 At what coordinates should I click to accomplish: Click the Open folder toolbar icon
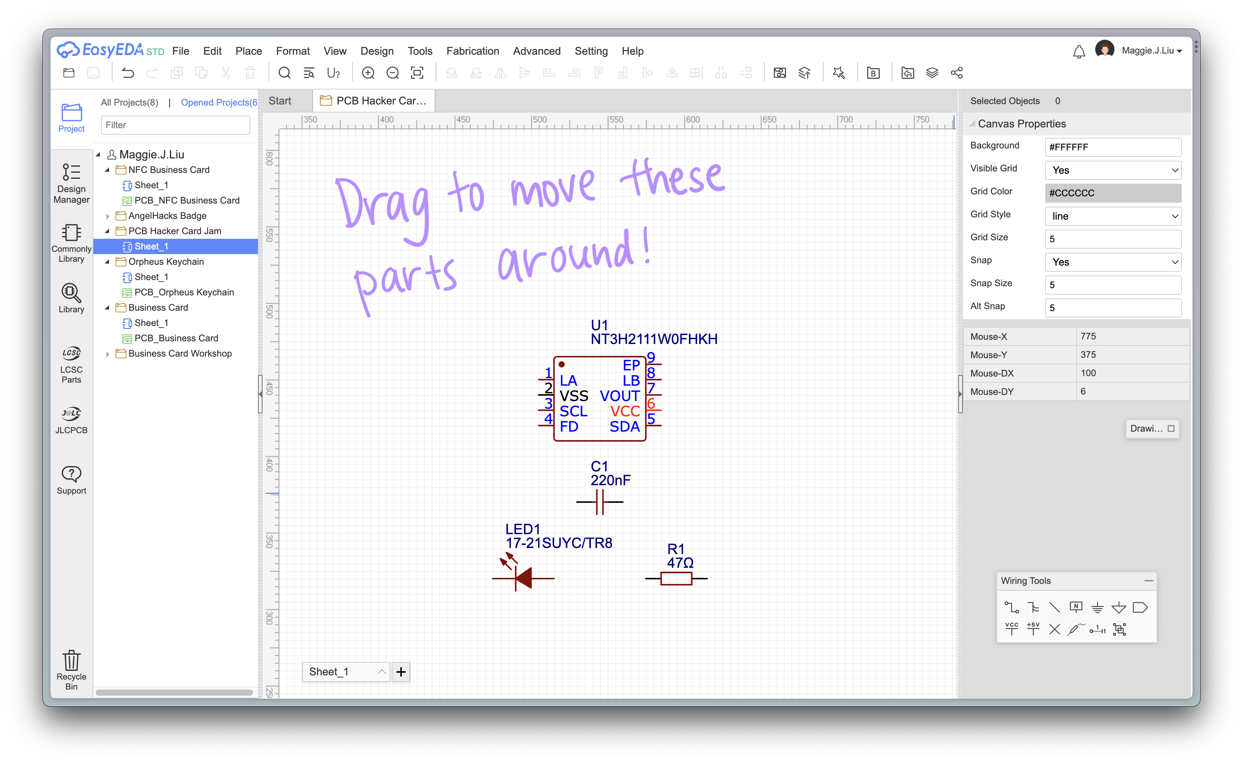tap(69, 73)
